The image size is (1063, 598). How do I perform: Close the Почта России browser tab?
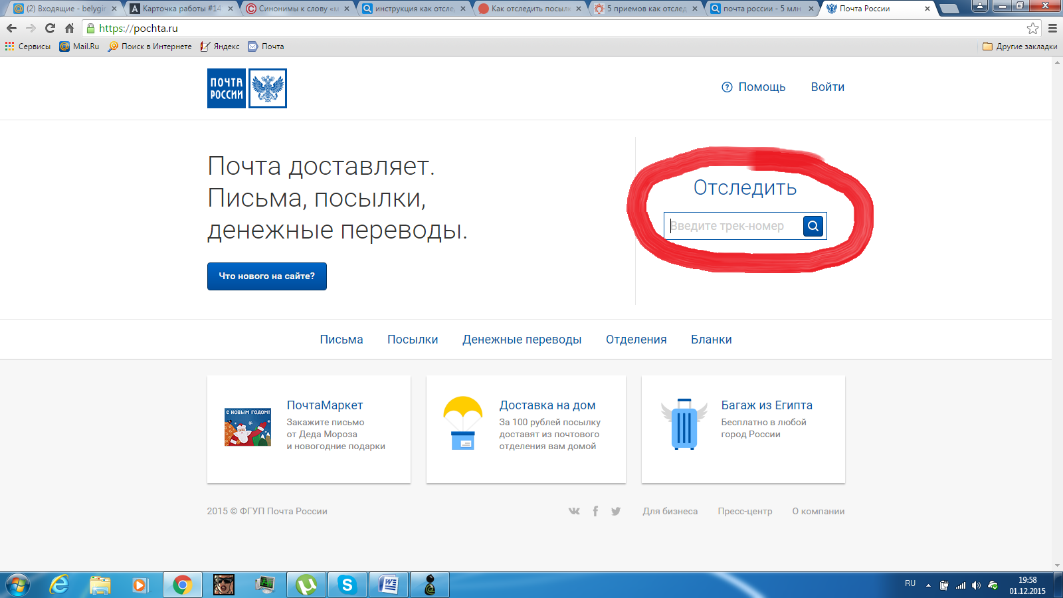[927, 9]
